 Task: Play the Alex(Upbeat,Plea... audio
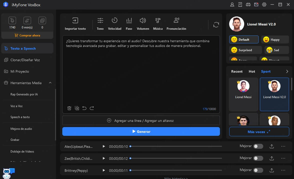coord(104,146)
